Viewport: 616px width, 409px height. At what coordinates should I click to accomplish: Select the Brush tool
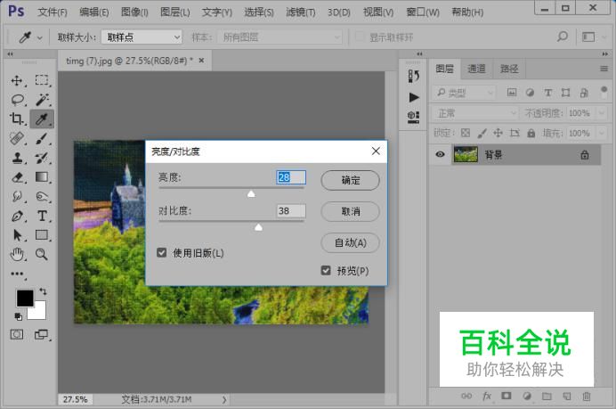pyautogui.click(x=42, y=138)
